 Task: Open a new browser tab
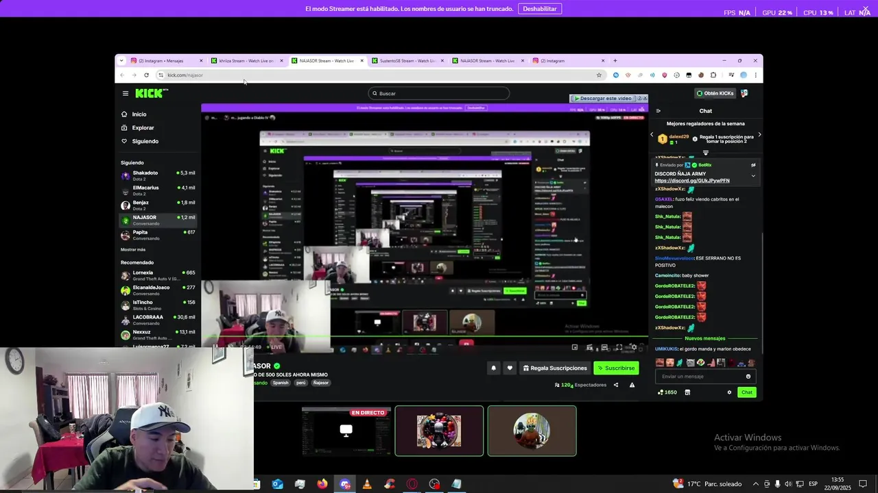[615, 60]
